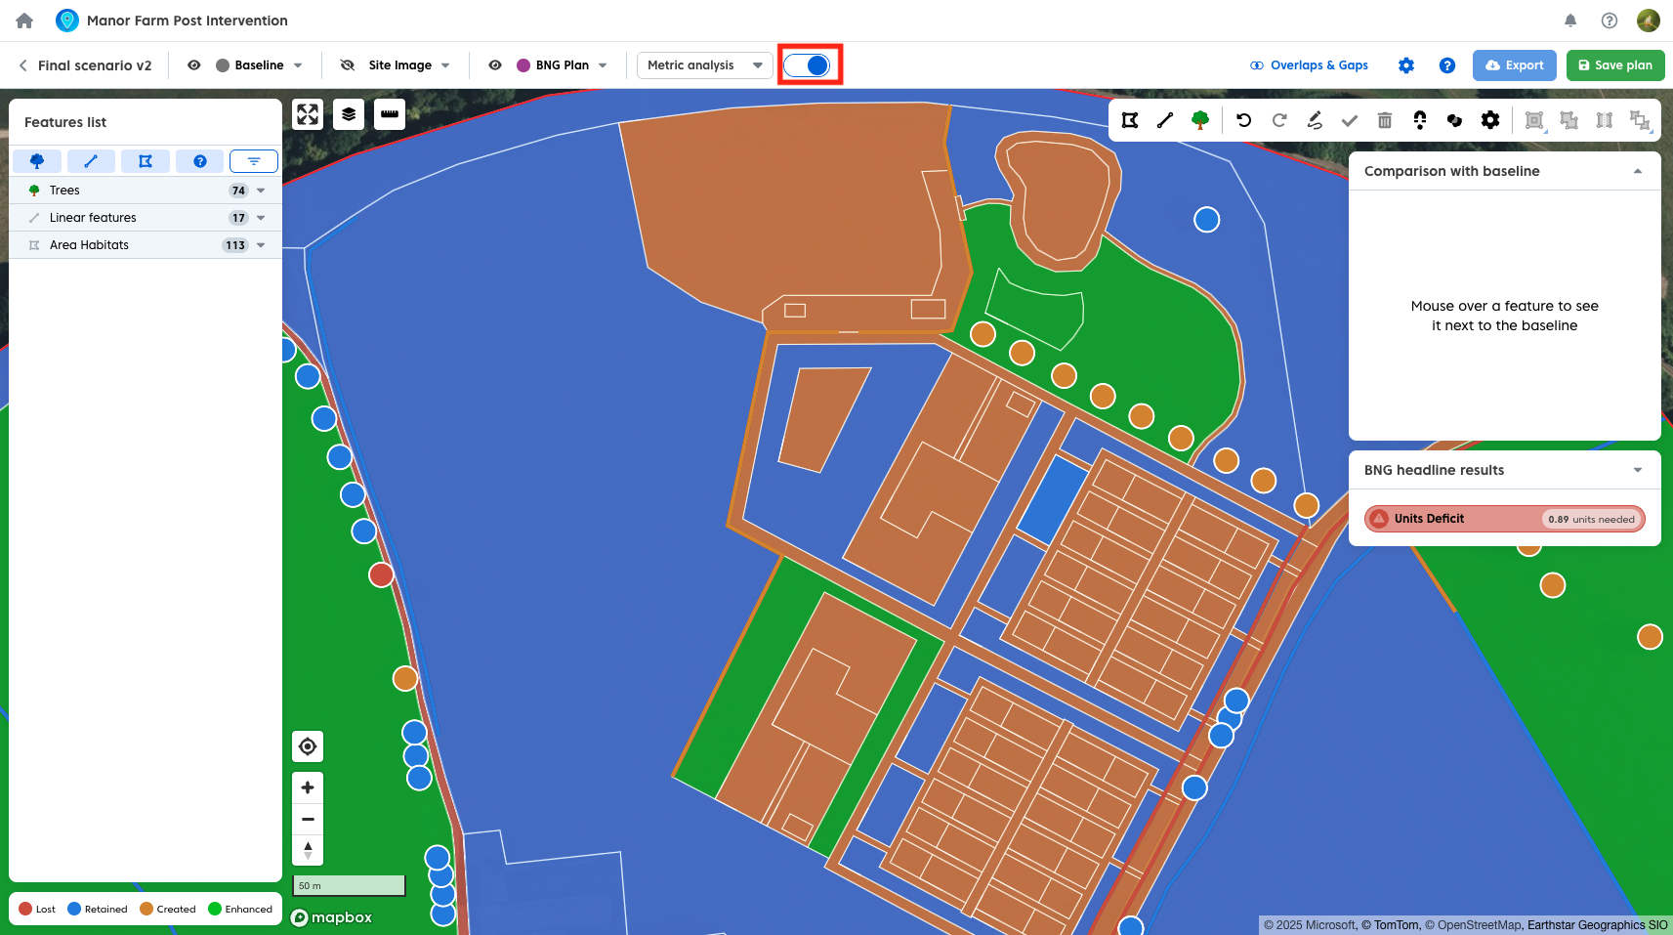Screen dimensions: 1673x935
Task: Open the Overlaps & Gaps link
Action: click(x=1309, y=65)
